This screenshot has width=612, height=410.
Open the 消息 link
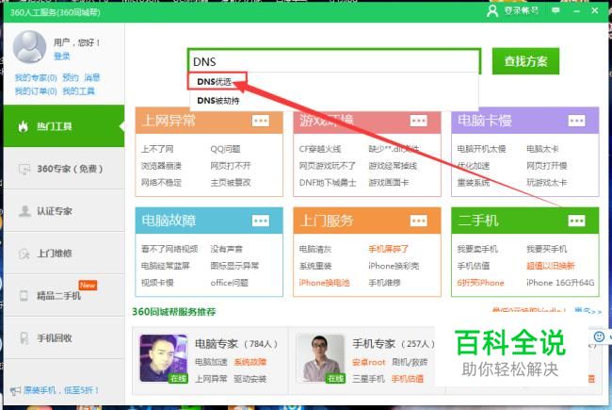pyautogui.click(x=92, y=77)
